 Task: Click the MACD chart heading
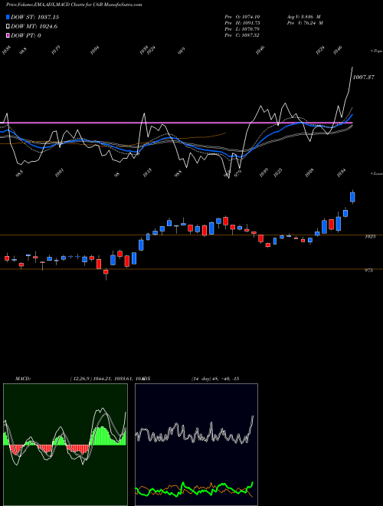click(22, 379)
